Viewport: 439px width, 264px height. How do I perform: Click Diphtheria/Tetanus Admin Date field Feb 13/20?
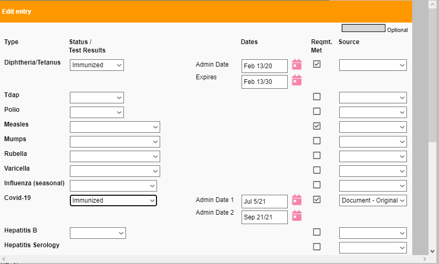point(265,66)
